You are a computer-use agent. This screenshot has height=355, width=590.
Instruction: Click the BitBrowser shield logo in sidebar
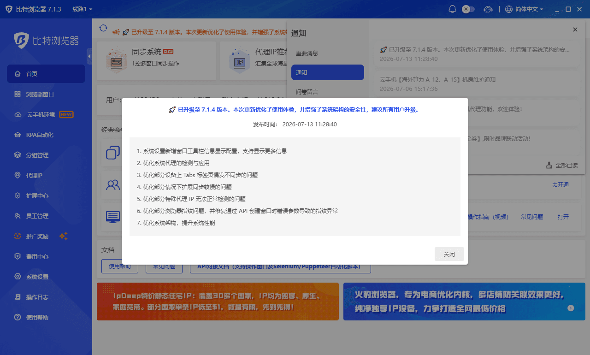pos(21,41)
